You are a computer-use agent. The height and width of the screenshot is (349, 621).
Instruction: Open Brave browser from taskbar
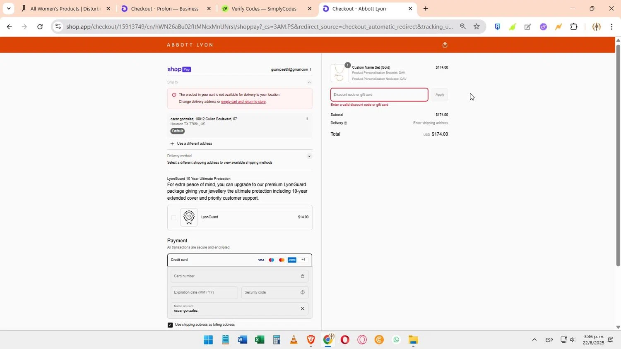311,340
